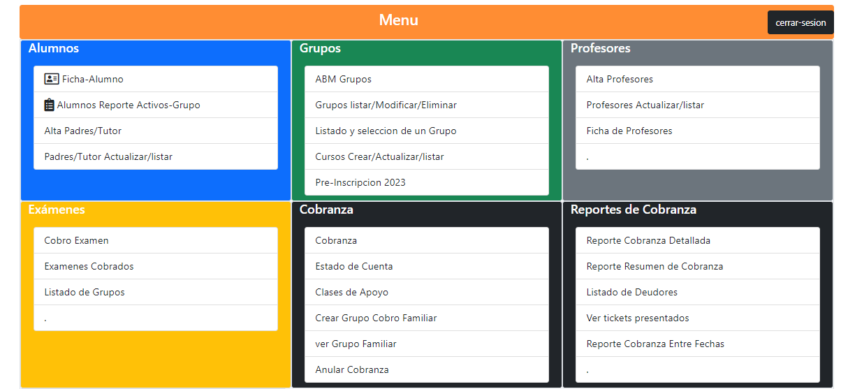Open Pre-Inscripcion 2023
Screen dimensions: 841x389
pos(360,182)
